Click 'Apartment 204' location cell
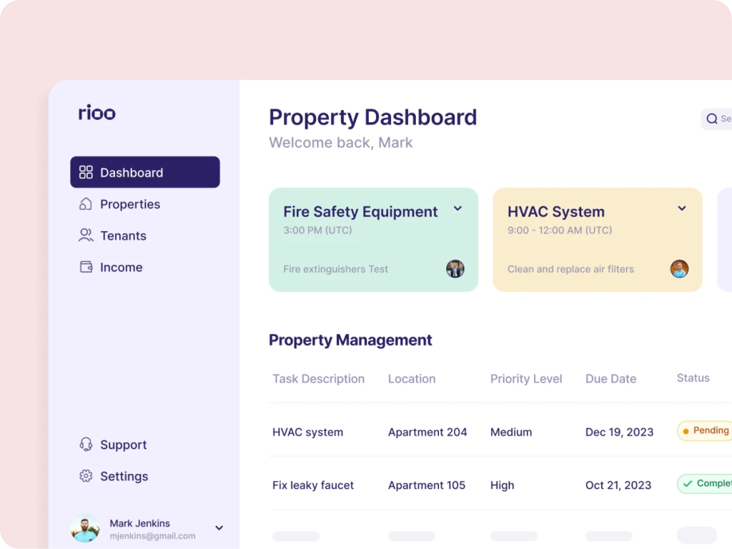The image size is (732, 549). point(427,432)
